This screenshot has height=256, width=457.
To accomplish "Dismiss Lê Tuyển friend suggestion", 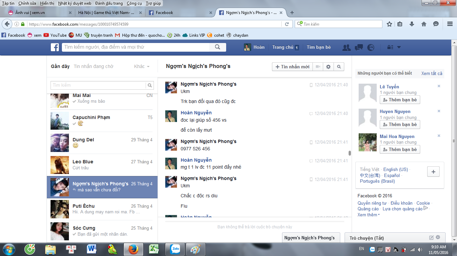I will 439,86.
